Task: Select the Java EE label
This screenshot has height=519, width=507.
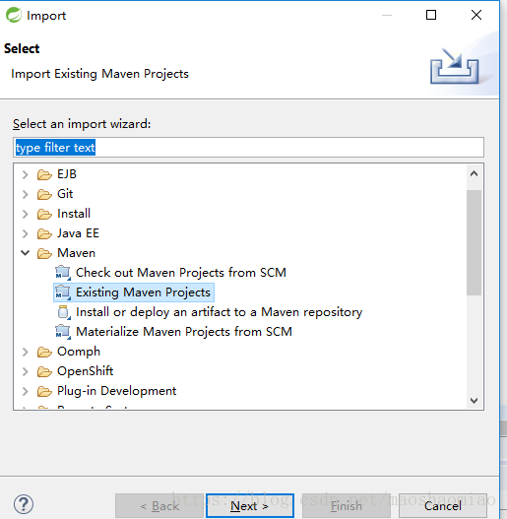Action: [x=78, y=233]
